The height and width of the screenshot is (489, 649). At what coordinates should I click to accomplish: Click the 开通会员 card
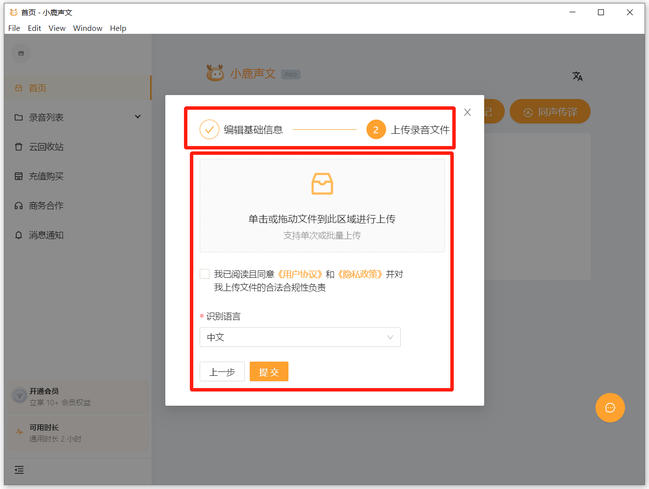[77, 397]
